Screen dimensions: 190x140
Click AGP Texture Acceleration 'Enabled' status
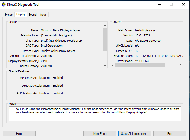coord(58,93)
